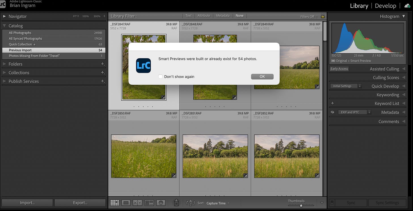Switch to Grid view icon
The width and height of the screenshot is (413, 211).
tap(115, 203)
